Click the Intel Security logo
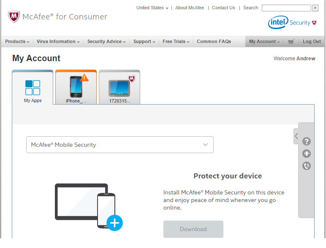 coord(292,22)
